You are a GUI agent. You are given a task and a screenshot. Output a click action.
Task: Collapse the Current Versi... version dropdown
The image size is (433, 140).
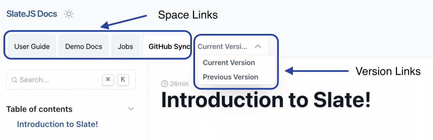(222, 46)
